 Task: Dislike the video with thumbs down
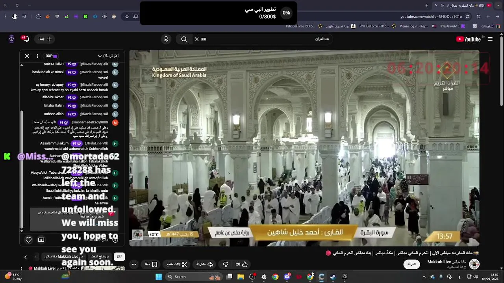pos(226,265)
